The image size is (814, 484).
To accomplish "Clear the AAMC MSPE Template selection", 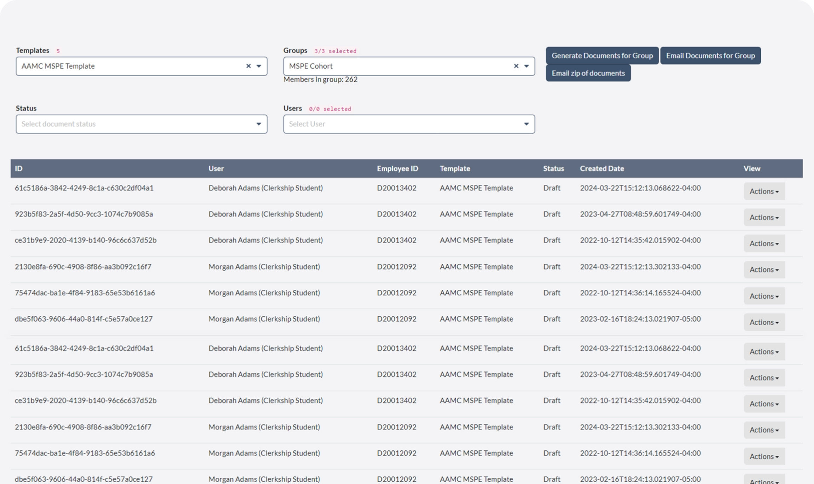I will [248, 66].
